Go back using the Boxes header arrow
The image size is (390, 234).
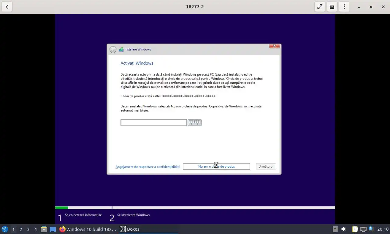(7, 7)
